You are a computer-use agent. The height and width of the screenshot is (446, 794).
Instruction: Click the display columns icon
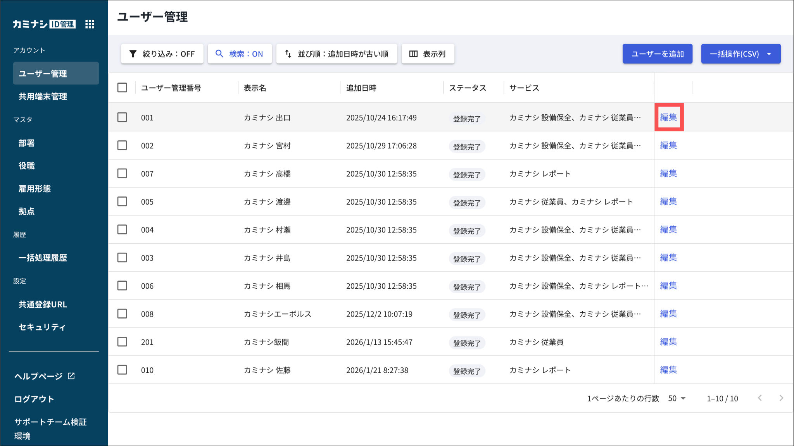click(x=413, y=54)
